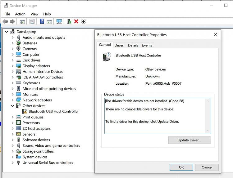The width and height of the screenshot is (233, 178).
Task: Select the General tab
Action: 105,45
